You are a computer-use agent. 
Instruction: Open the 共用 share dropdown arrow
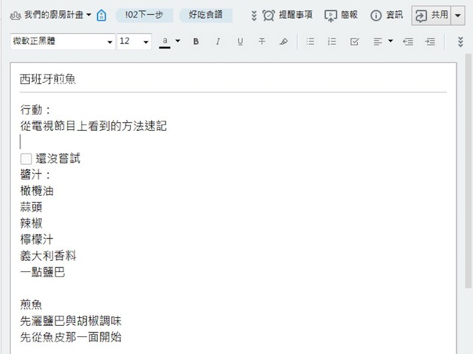(458, 15)
